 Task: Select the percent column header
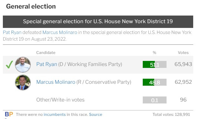154,53
